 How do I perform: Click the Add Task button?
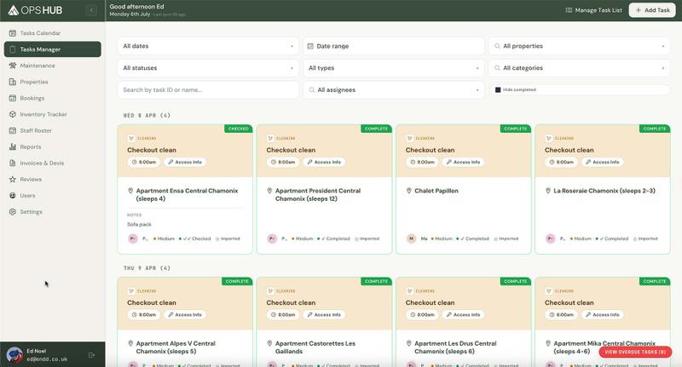tap(652, 10)
